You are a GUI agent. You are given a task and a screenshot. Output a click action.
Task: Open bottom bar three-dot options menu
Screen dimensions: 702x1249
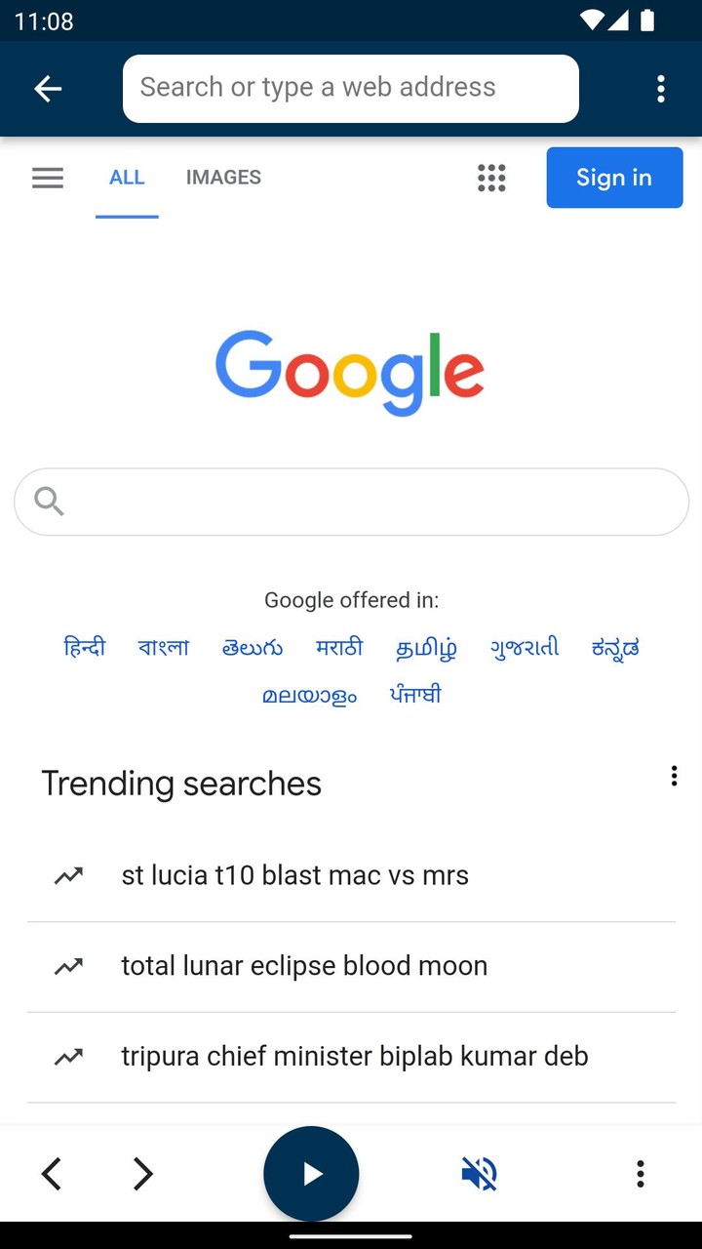pos(640,1173)
